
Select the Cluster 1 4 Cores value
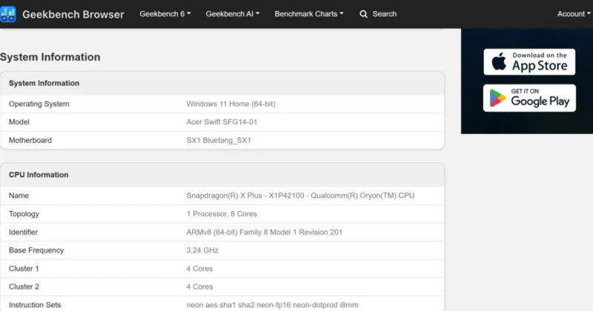[199, 269]
